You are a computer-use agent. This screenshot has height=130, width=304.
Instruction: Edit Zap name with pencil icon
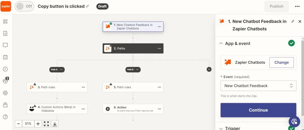pos(88,6)
